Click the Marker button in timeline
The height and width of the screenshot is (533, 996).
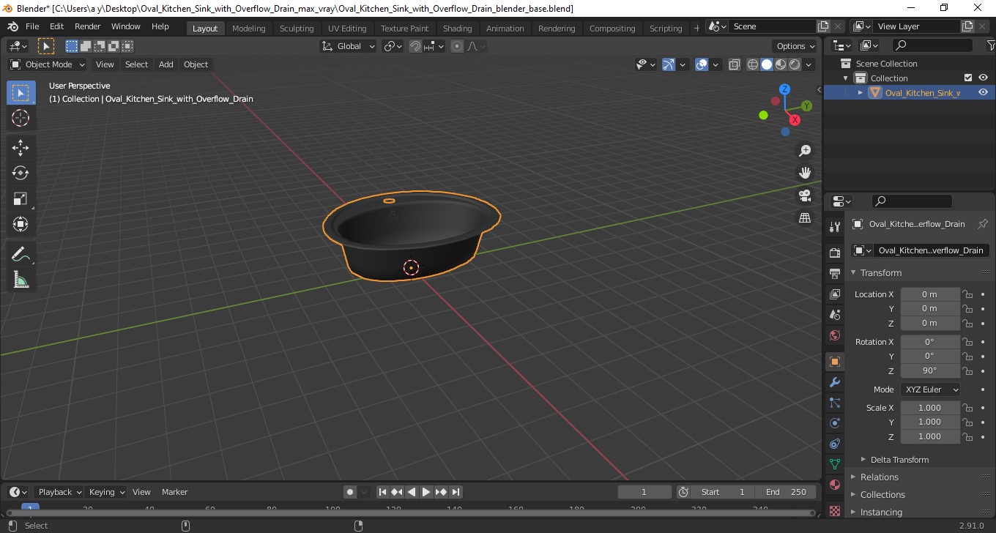coord(174,492)
